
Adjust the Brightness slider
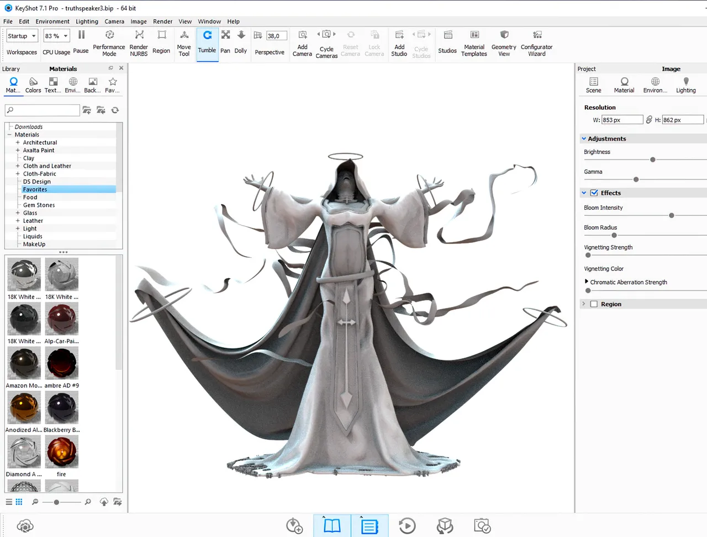point(653,159)
